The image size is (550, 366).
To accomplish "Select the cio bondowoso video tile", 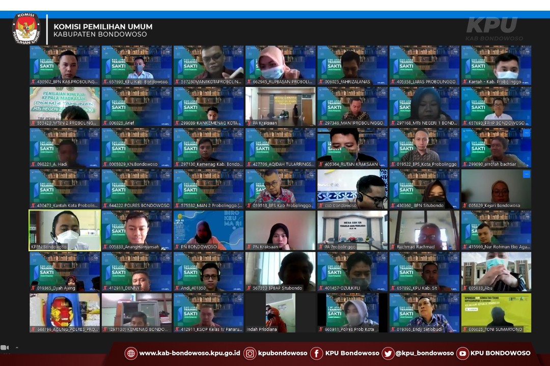I will click(352, 188).
